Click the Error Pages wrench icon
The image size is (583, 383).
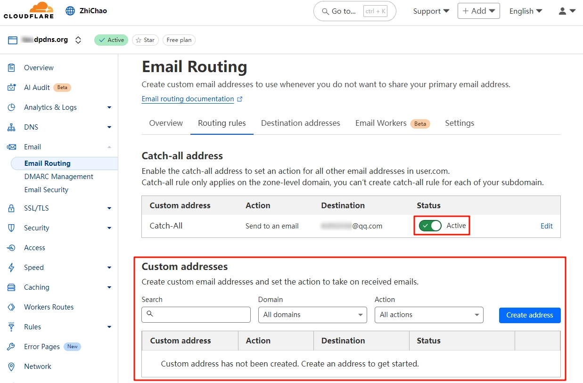click(11, 347)
